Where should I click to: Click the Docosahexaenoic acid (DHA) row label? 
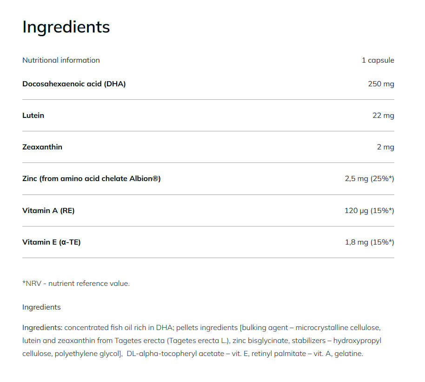tap(74, 84)
